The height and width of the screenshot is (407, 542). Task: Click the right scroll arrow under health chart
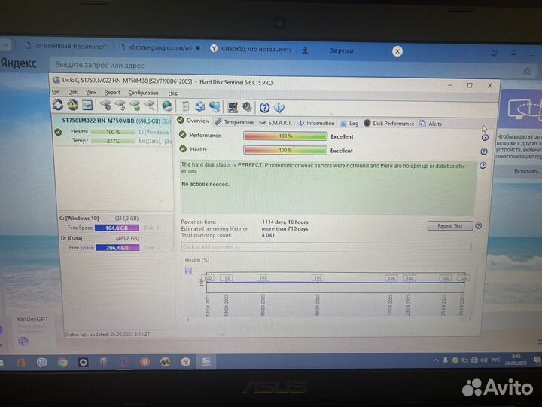[x=470, y=319]
